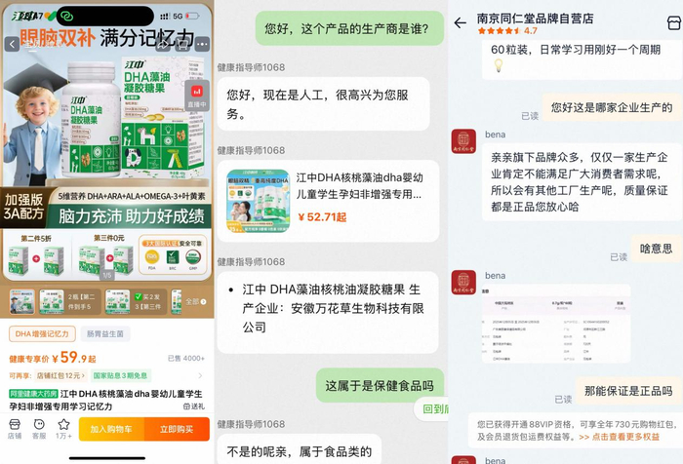
Task: Open the 客服 customer service icon
Action: pos(39,429)
